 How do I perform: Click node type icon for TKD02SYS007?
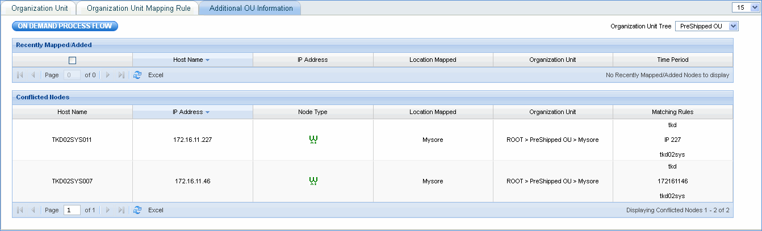[313, 181]
